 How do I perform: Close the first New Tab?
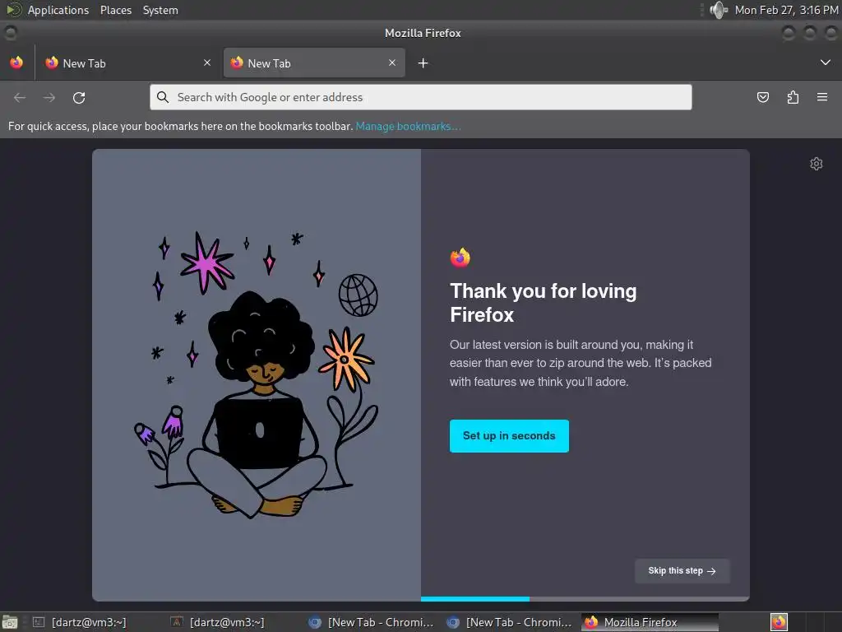(x=207, y=63)
